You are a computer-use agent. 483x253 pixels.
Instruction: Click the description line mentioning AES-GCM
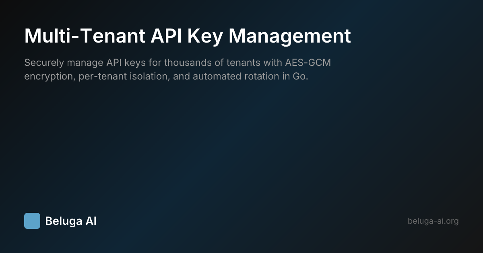coord(178,63)
